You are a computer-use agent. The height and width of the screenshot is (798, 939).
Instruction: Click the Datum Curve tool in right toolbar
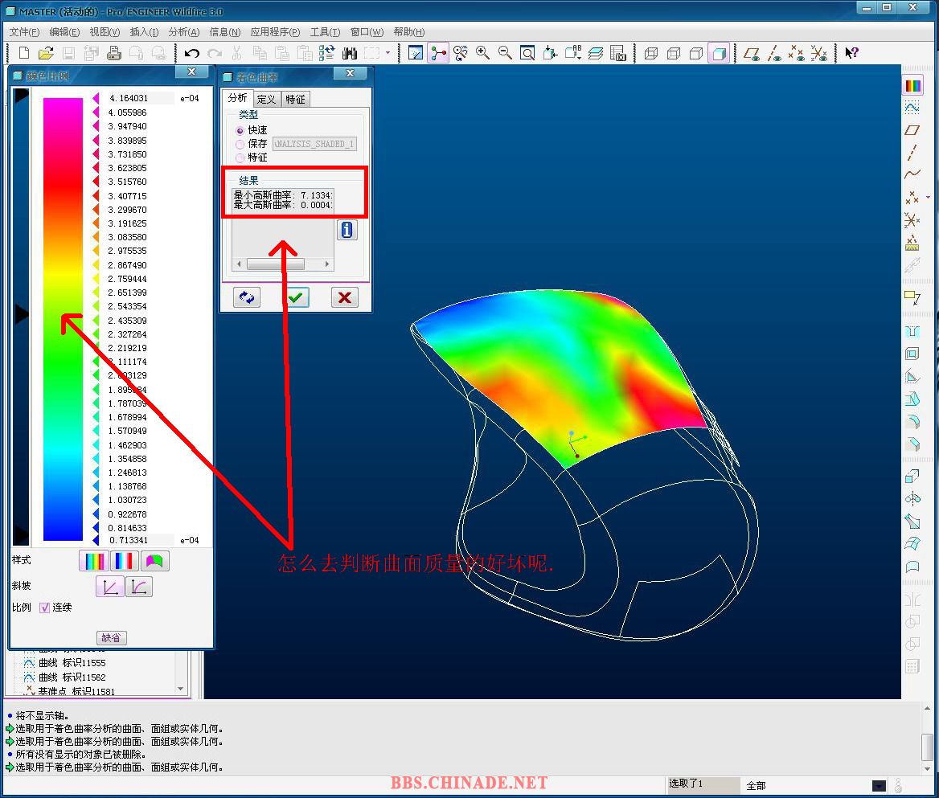pyautogui.click(x=912, y=174)
